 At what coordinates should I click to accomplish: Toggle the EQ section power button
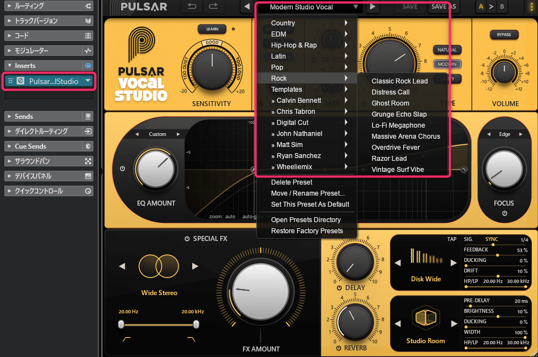click(x=123, y=169)
